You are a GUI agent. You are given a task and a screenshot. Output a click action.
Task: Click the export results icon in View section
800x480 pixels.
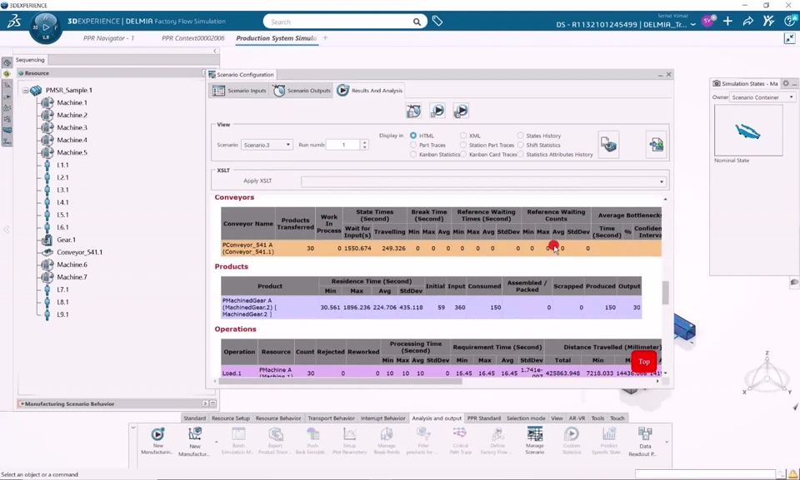pyautogui.click(x=656, y=145)
